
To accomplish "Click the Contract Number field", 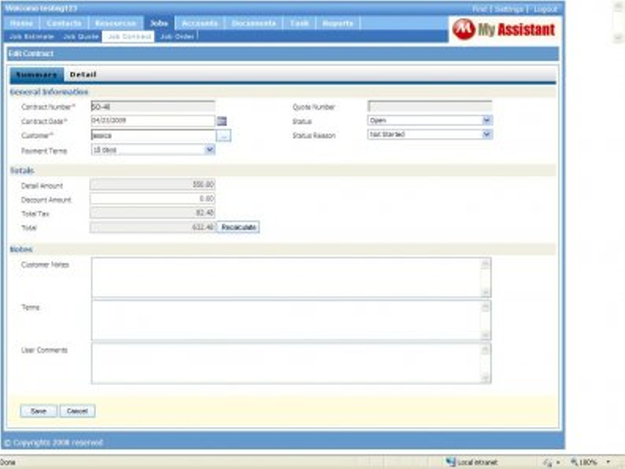I will 153,106.
